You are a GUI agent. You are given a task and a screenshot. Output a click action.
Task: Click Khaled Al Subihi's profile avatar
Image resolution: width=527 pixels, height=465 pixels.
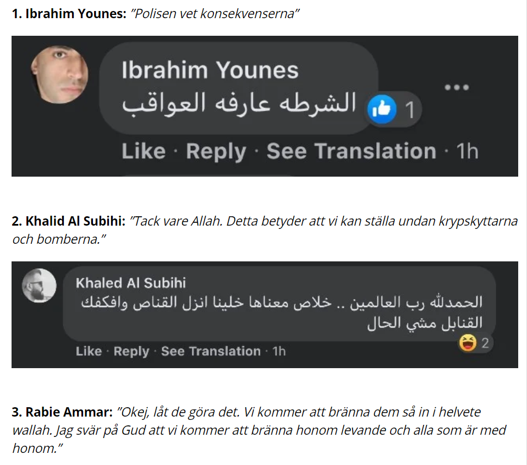click(40, 286)
